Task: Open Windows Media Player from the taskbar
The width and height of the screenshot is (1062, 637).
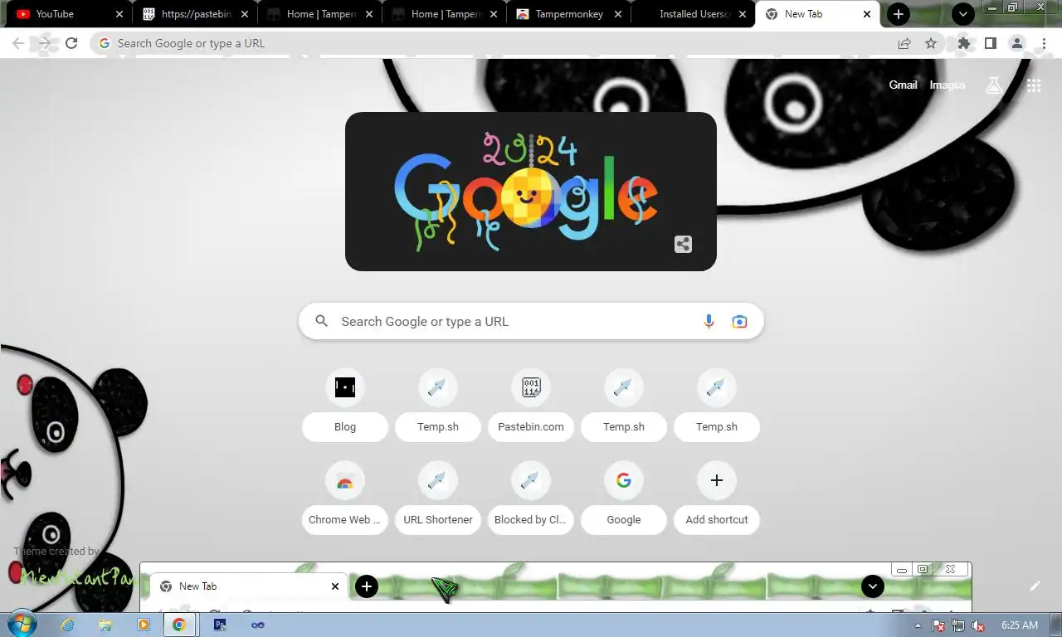Action: tap(143, 625)
